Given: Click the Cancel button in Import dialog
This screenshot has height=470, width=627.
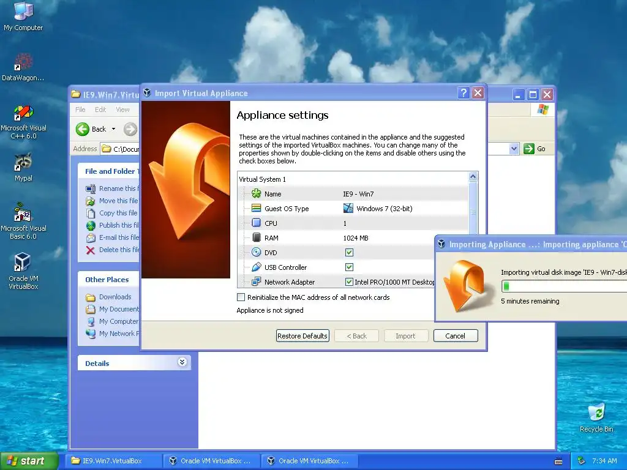Looking at the screenshot, I should (456, 336).
